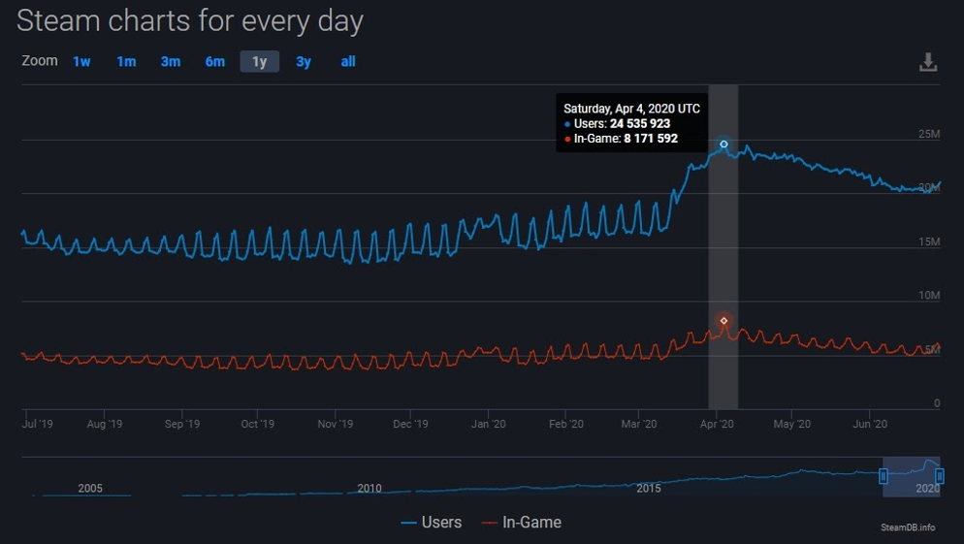
Task: Click the red line symbol beside In-Game
Action: (490, 523)
